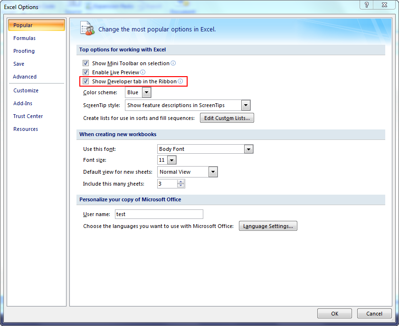Click the Edit Custom Lists button

(227, 118)
